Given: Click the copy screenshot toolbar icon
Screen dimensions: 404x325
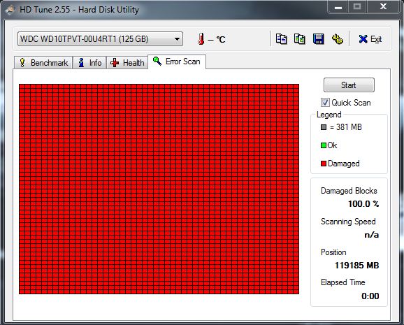Looking at the screenshot, I should tap(300, 39).
